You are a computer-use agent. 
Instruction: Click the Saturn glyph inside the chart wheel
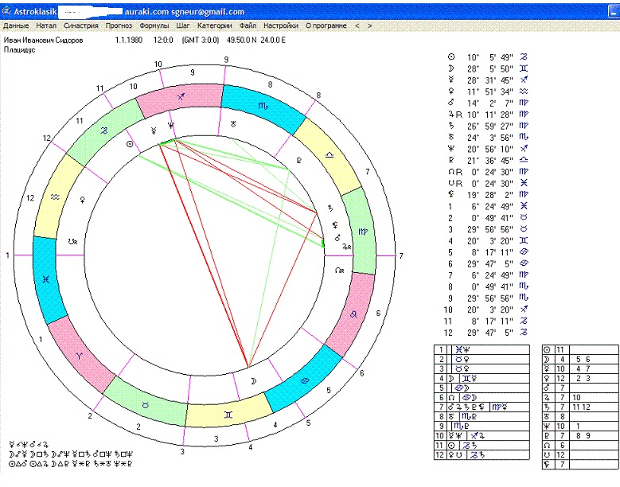329,209
